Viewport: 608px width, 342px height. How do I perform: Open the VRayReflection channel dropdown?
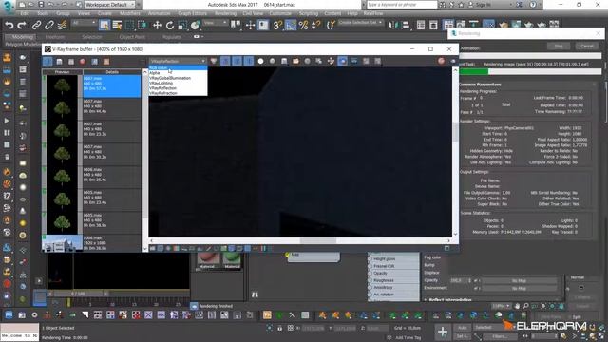[178, 61]
